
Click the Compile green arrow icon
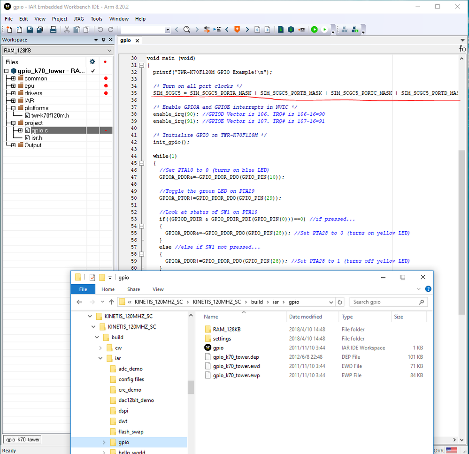(281, 30)
